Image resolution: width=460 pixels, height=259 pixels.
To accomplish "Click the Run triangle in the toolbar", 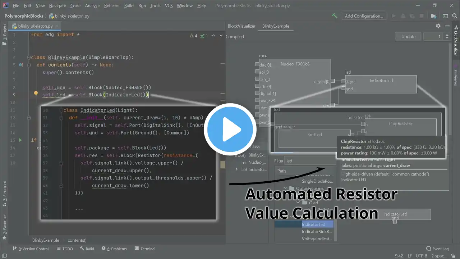I will click(x=394, y=16).
